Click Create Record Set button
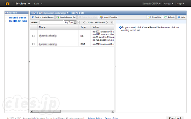The width and height of the screenshot is (191, 119). (x=66, y=17)
